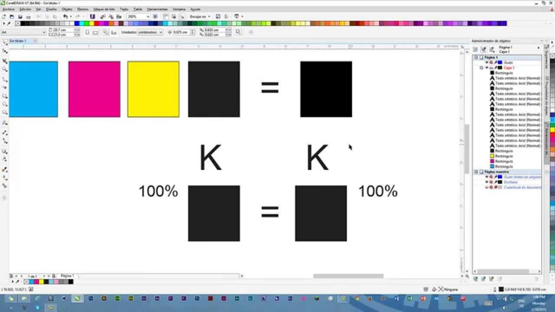Toggle visibility eye of Escritorio layer
The height and width of the screenshot is (312, 555).
pyautogui.click(x=486, y=182)
